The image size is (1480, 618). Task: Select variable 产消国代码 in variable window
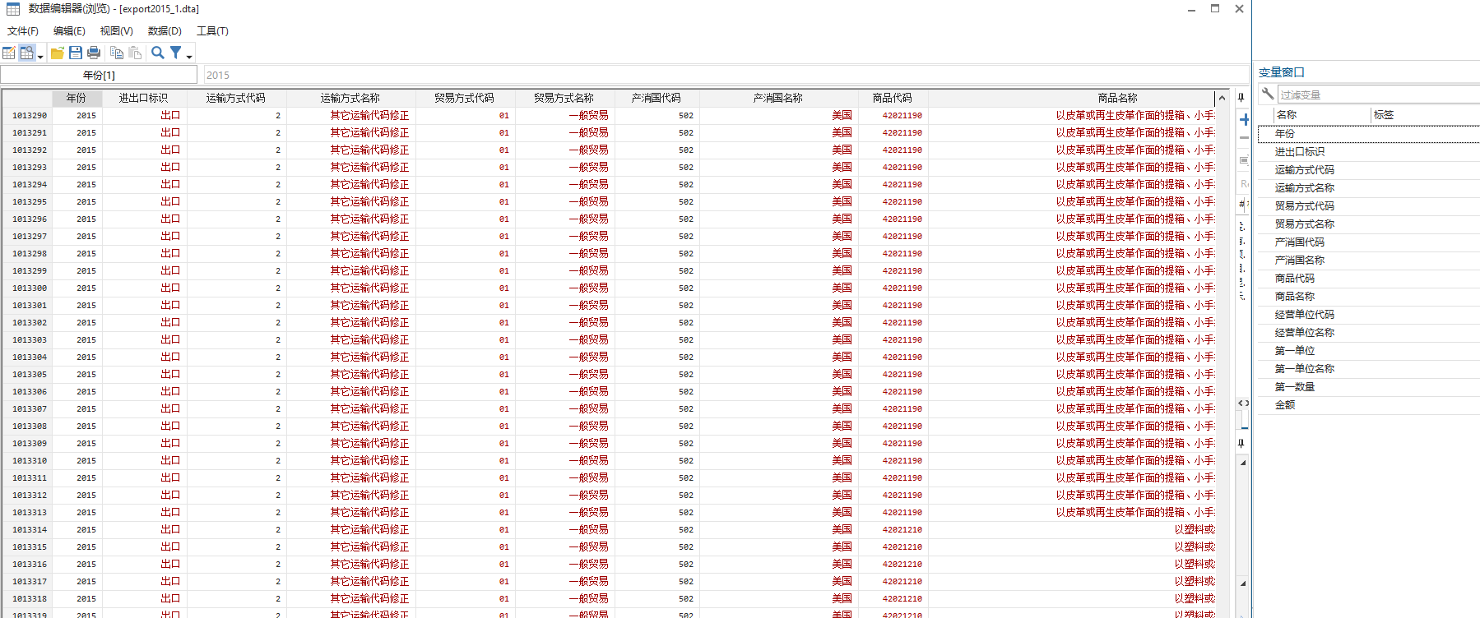(1369, 242)
